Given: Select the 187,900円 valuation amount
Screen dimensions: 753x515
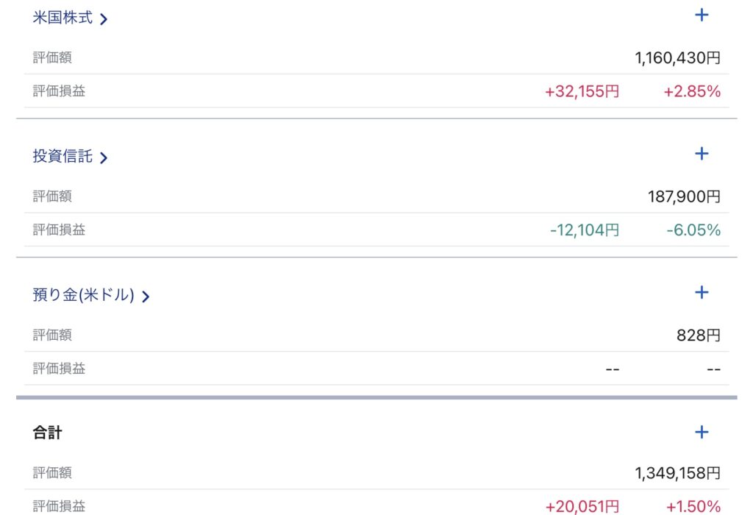Looking at the screenshot, I should click(684, 196).
